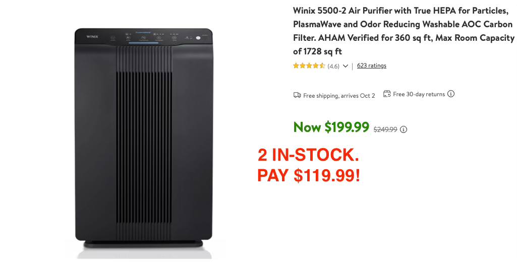The width and height of the screenshot is (517, 278).
Task: Click the yellow star rating icons
Action: tap(309, 65)
